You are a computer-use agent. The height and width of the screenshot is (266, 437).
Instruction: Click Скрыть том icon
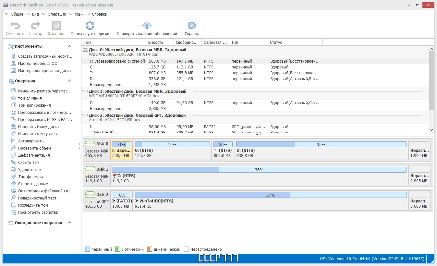click(13, 162)
